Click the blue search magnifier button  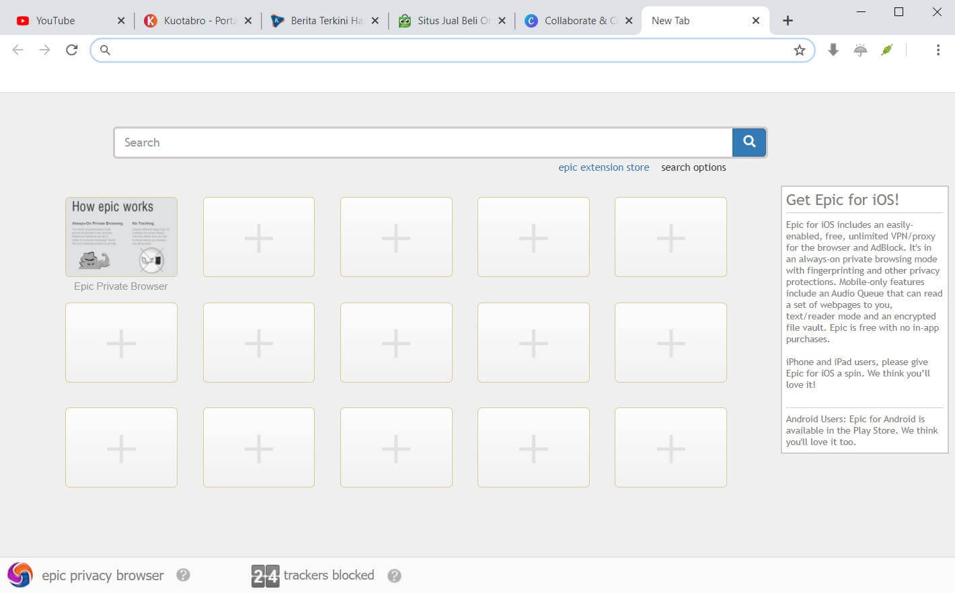click(x=749, y=142)
